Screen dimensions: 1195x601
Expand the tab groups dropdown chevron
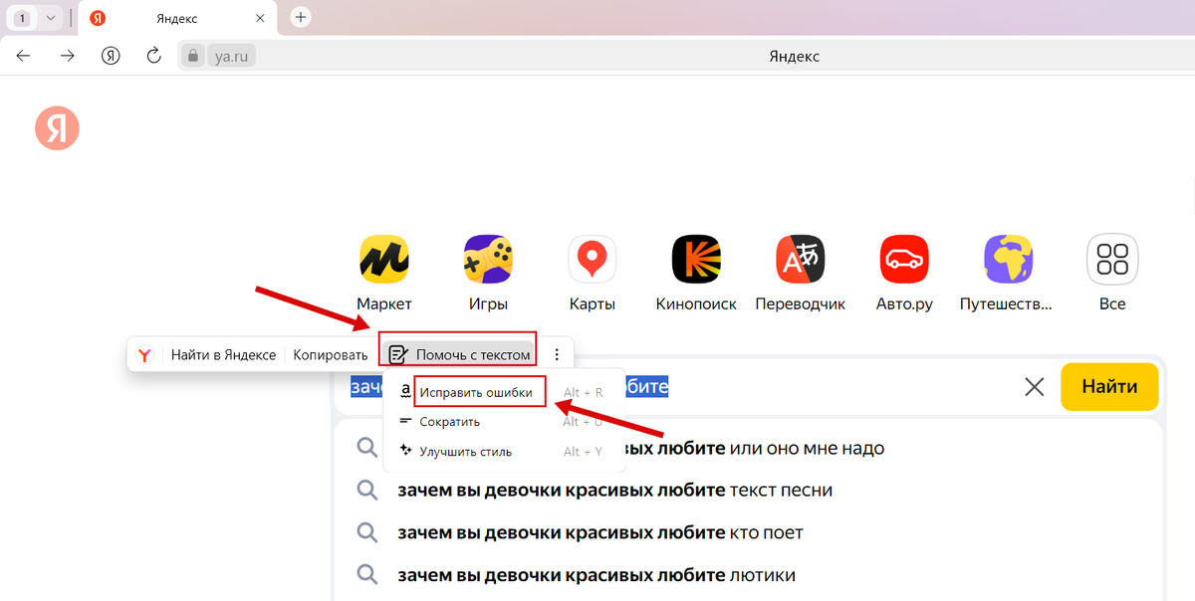pyautogui.click(x=51, y=18)
